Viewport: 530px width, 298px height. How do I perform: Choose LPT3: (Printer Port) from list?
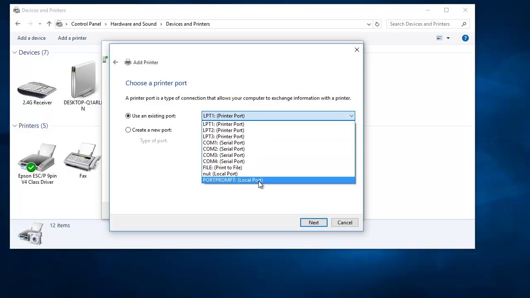pyautogui.click(x=278, y=137)
